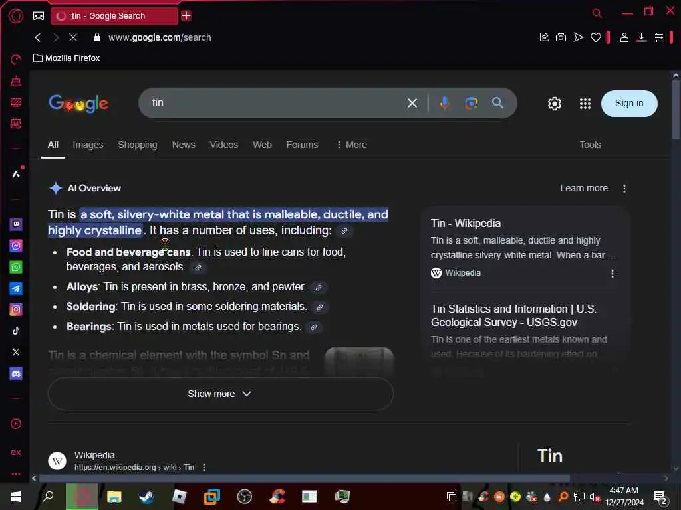Open GX Control speedometer in sidebar
This screenshot has width=681, height=510.
[x=16, y=59]
